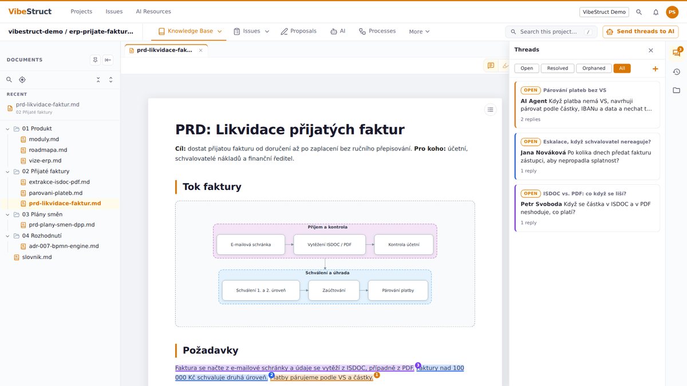Click Send threads to AI button
The height and width of the screenshot is (386, 687).
tap(640, 31)
